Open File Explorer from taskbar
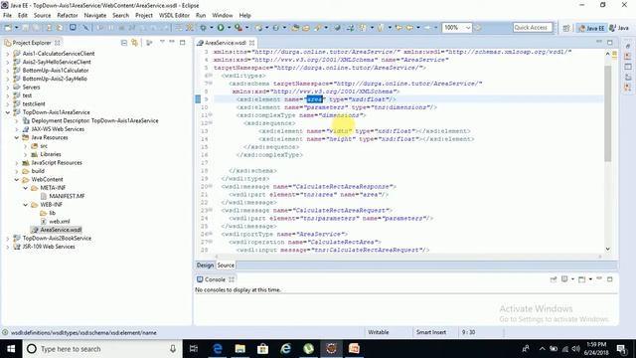This screenshot has width=636, height=358. click(240, 349)
